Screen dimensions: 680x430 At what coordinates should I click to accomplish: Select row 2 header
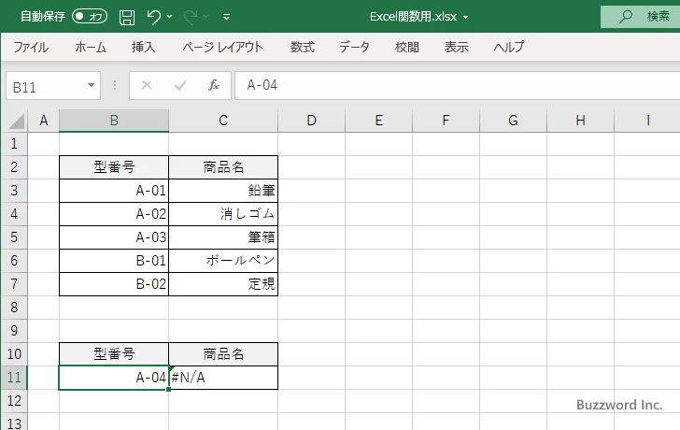tap(14, 167)
